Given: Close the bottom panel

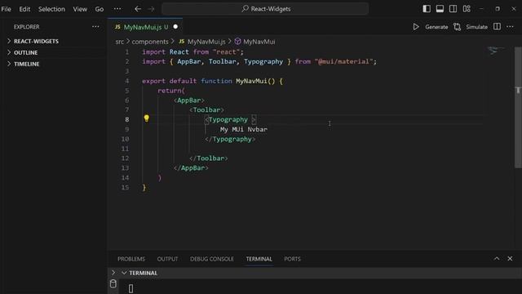Looking at the screenshot, I should point(510,258).
